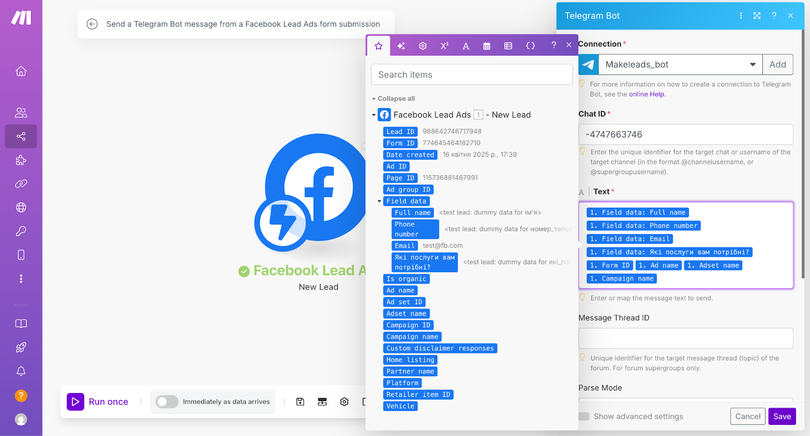Switch to AI sparkle tab in mapping panel
Image resolution: width=810 pixels, height=436 pixels.
tap(401, 46)
